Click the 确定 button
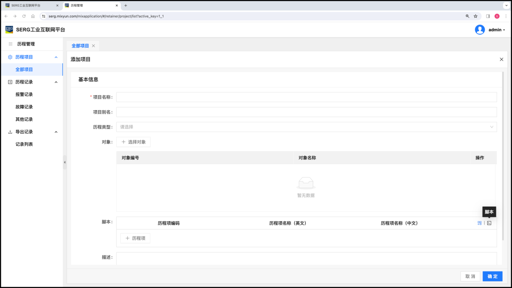 click(x=492, y=276)
